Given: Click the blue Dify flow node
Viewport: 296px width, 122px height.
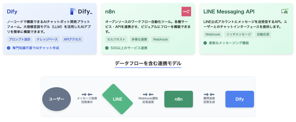Looking at the screenshot, I should tap(239, 99).
